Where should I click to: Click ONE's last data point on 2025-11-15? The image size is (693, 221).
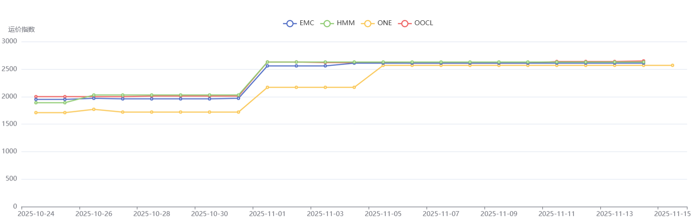(x=672, y=65)
